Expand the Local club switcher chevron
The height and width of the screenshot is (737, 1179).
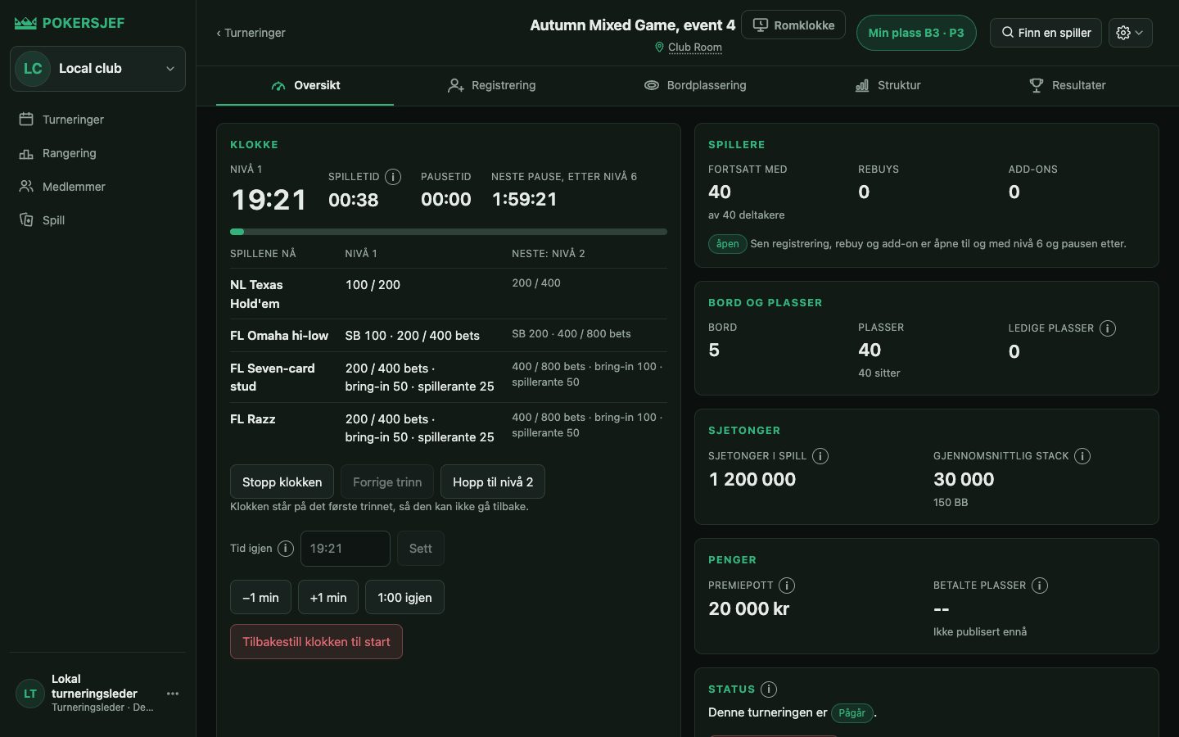(x=170, y=69)
